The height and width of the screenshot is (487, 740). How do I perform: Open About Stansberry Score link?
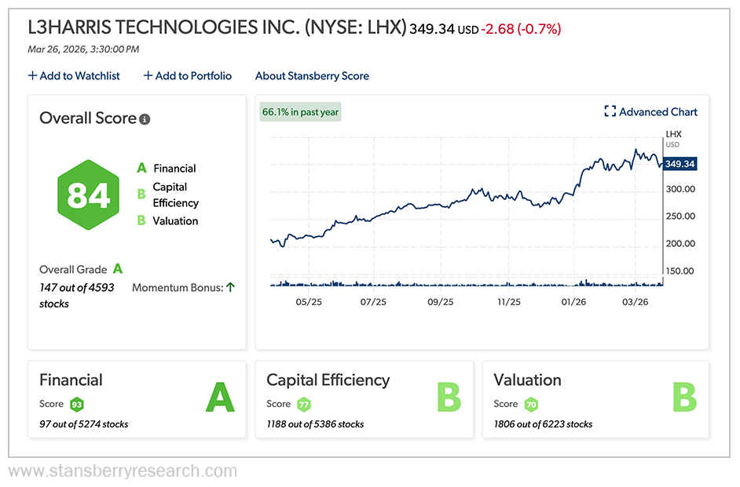[x=312, y=76]
